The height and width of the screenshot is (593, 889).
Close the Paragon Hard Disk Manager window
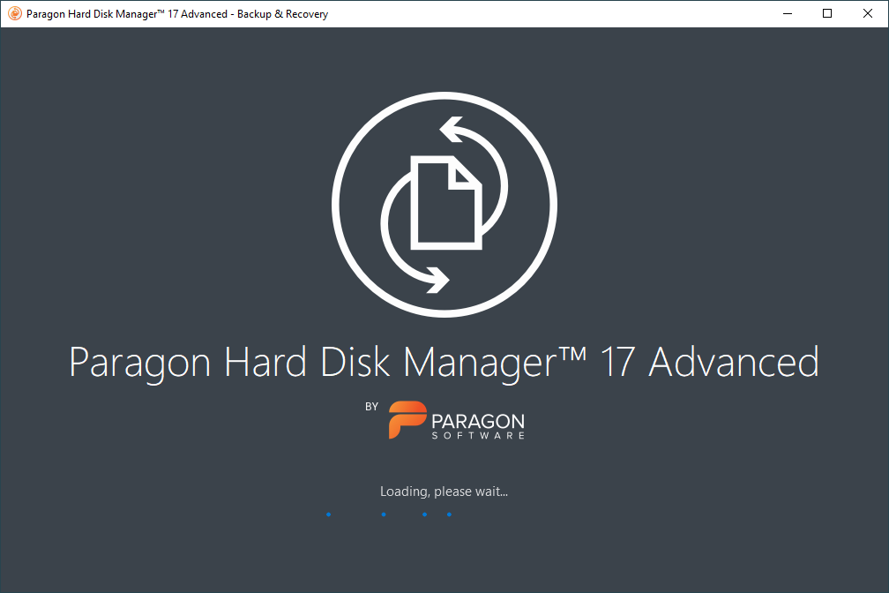pos(868,13)
